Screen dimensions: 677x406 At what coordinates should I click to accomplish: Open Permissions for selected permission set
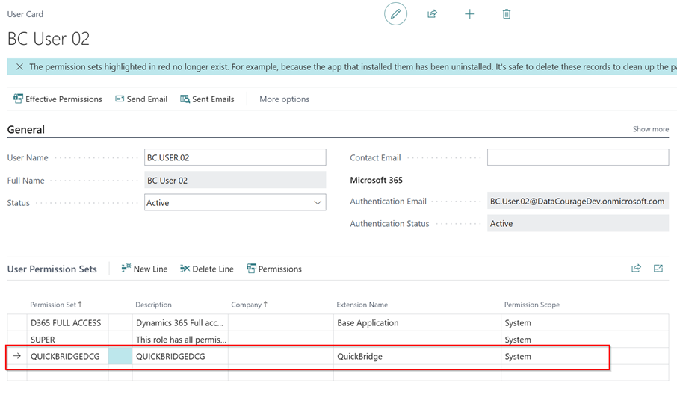[273, 269]
